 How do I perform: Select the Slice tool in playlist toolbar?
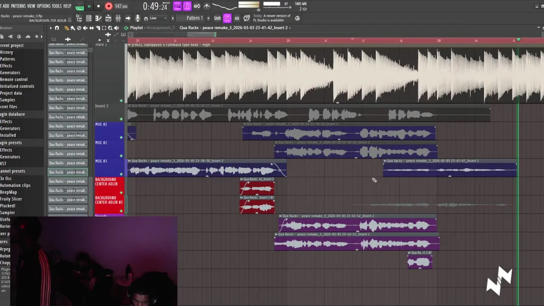tap(97, 28)
